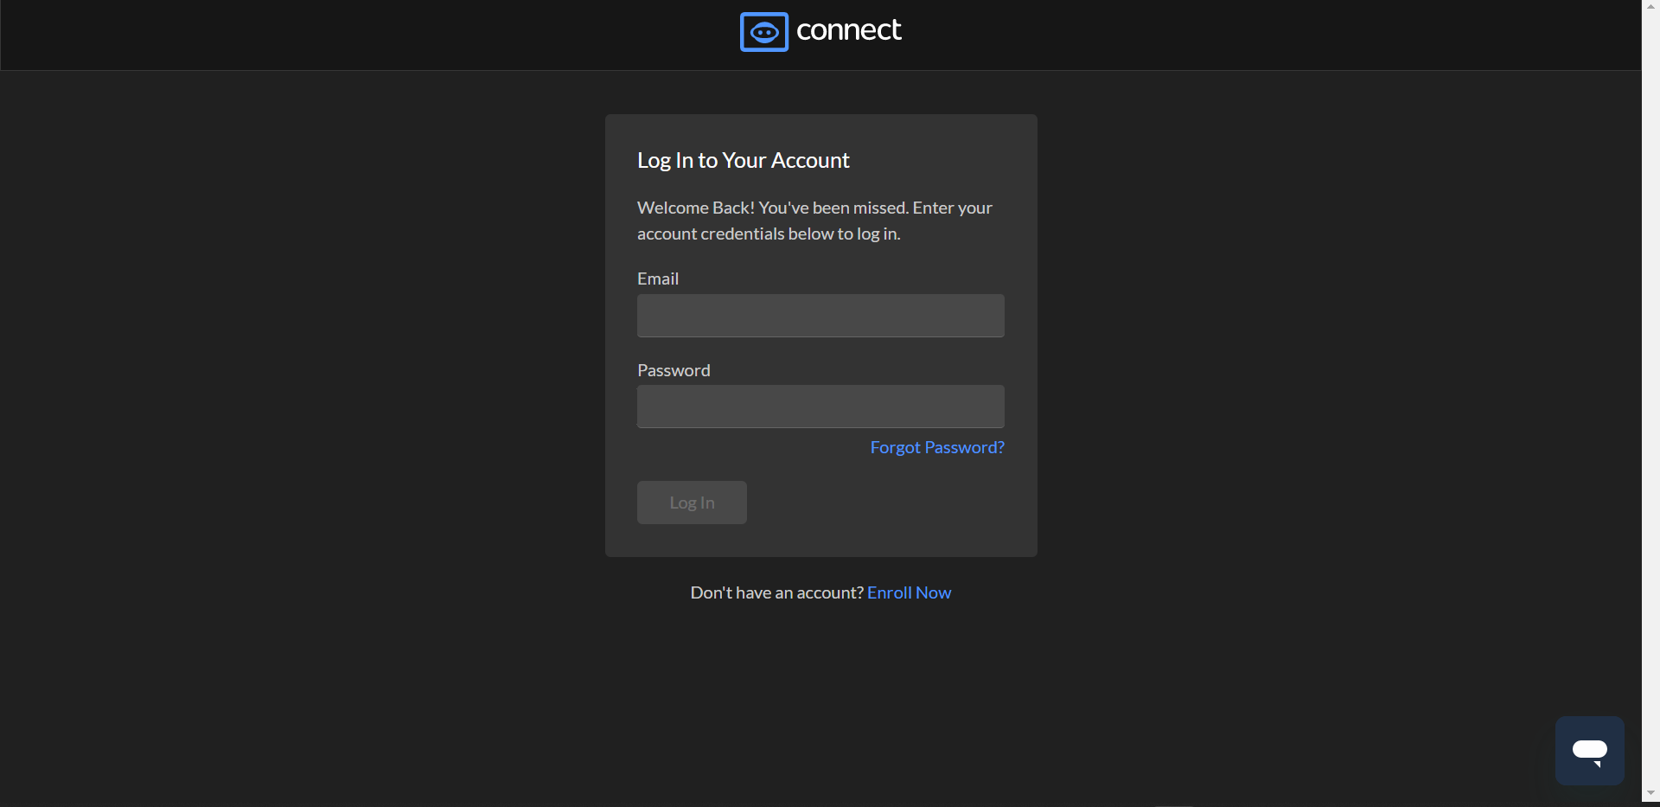Open the chat support widget

[x=1589, y=750]
